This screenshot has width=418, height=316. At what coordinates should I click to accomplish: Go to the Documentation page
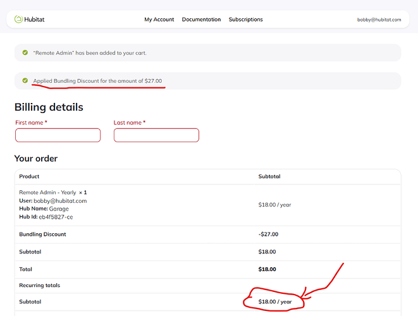pyautogui.click(x=201, y=20)
